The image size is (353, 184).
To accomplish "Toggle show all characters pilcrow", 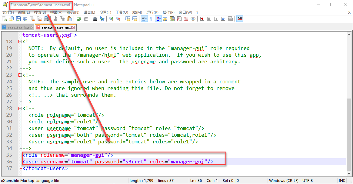I will tap(151, 19).
